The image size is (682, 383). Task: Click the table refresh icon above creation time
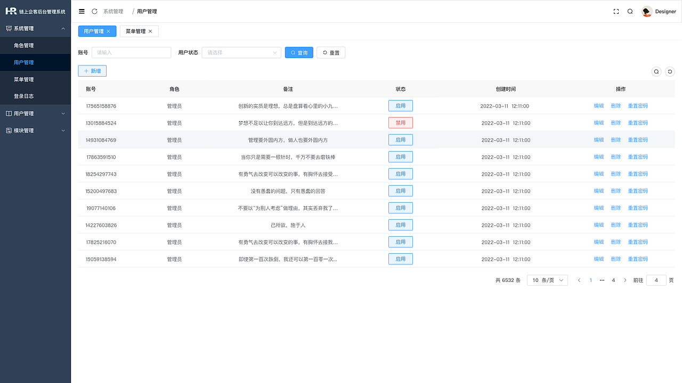670,71
